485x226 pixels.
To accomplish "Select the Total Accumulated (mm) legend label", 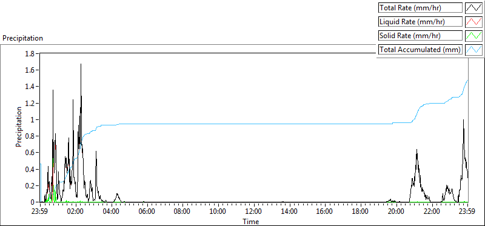I will 420,50.
